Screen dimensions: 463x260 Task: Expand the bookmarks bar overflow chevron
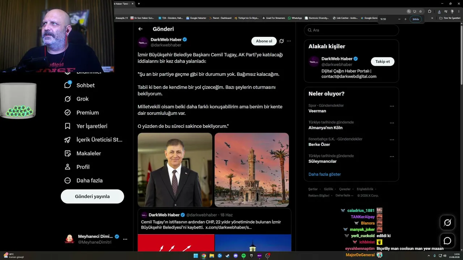click(432, 18)
